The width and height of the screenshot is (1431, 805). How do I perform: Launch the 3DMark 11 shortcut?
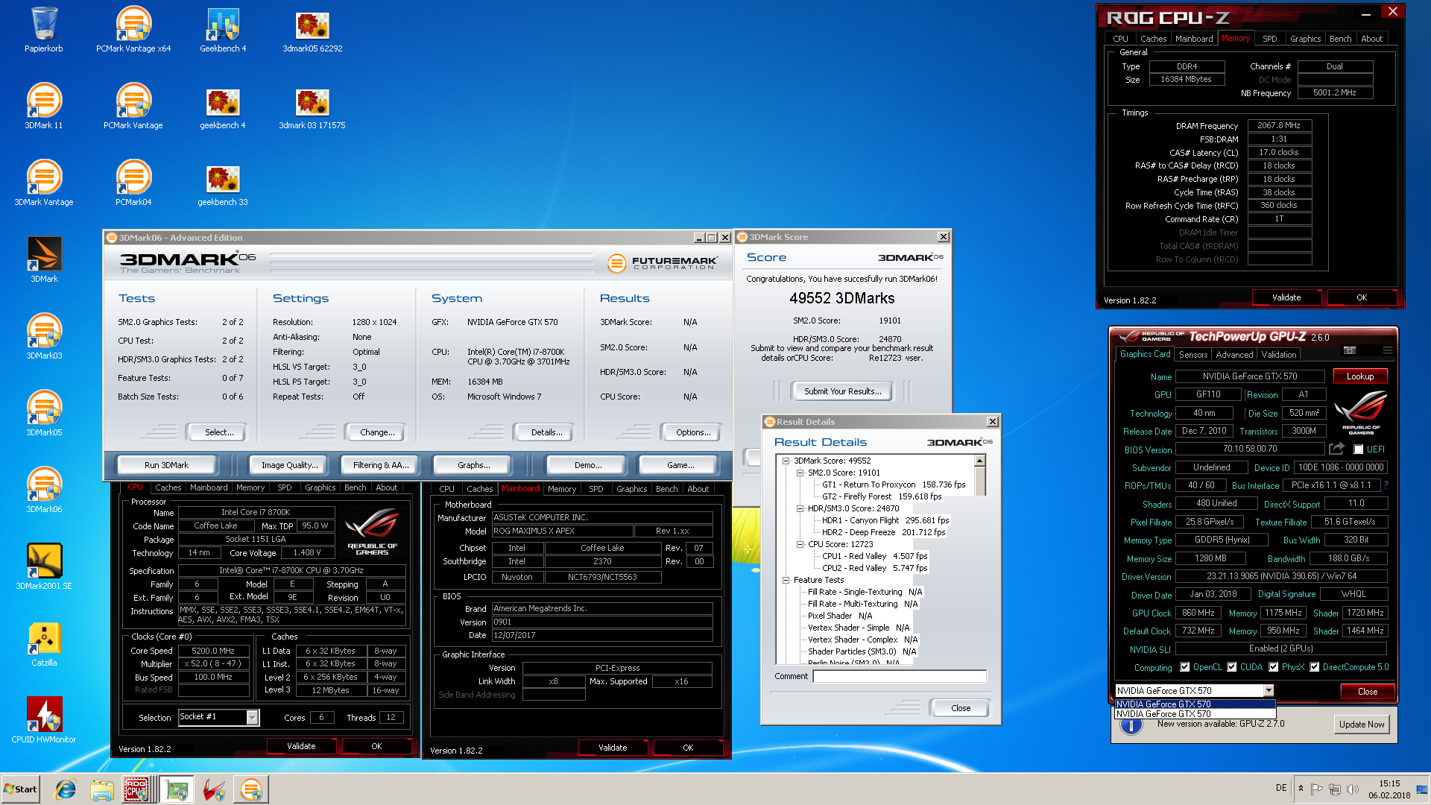[44, 107]
